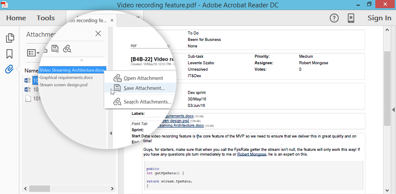Open the Streaming Architecture.docx document link
396x194 pixels.
click(180, 125)
